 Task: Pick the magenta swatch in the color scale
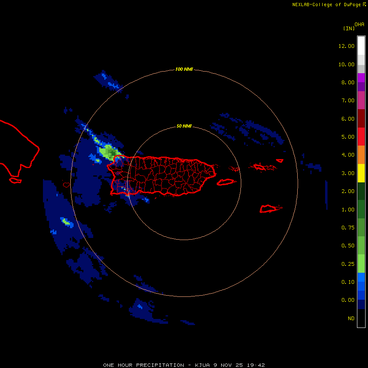[361, 100]
